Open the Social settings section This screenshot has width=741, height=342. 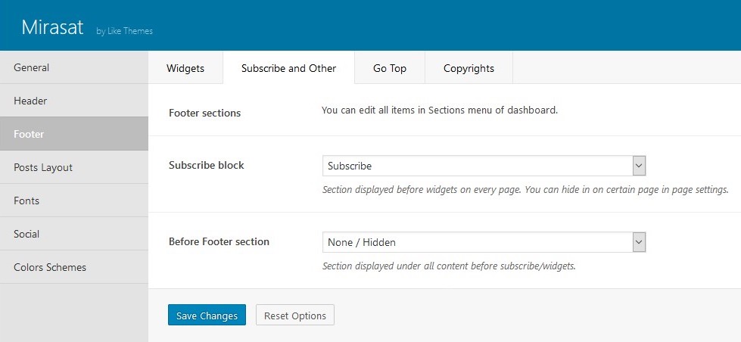tap(73, 234)
